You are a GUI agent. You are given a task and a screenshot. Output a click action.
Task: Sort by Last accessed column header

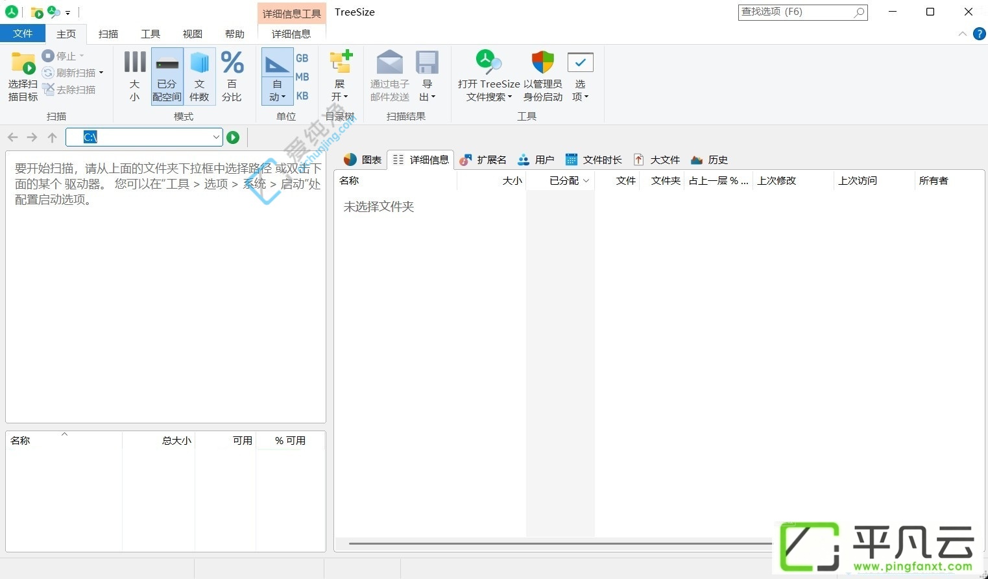point(874,181)
